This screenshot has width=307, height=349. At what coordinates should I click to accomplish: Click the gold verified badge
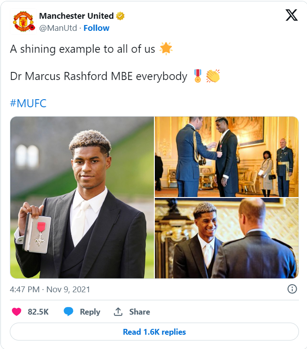pyautogui.click(x=120, y=16)
